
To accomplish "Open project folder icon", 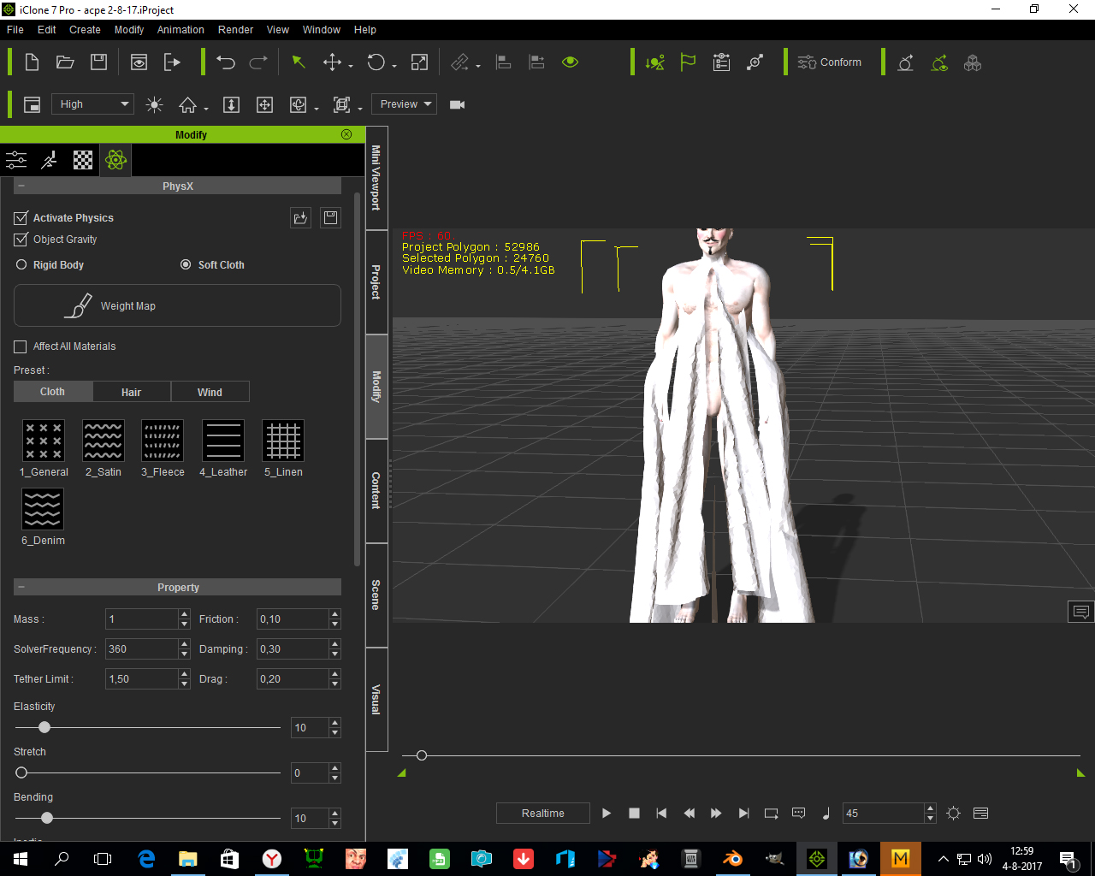I will (65, 62).
